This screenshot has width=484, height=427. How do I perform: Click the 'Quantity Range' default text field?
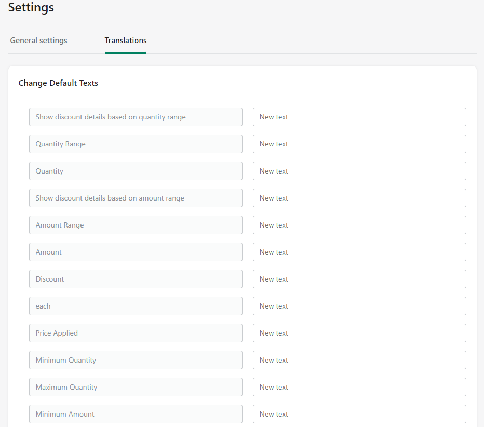tap(136, 144)
